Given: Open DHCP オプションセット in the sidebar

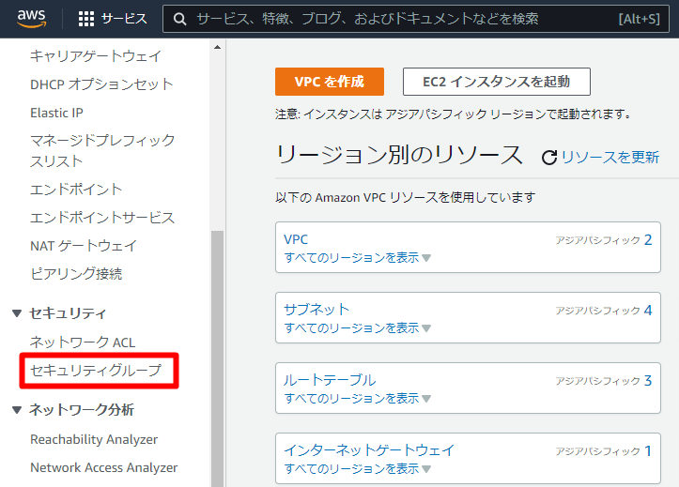Looking at the screenshot, I should click(101, 84).
